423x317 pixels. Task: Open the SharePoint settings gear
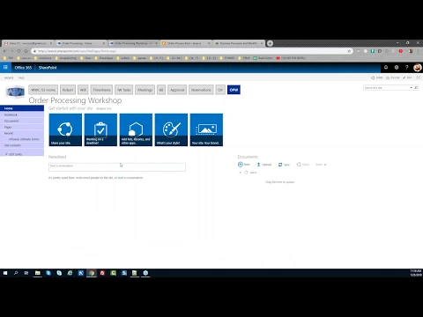[397, 68]
